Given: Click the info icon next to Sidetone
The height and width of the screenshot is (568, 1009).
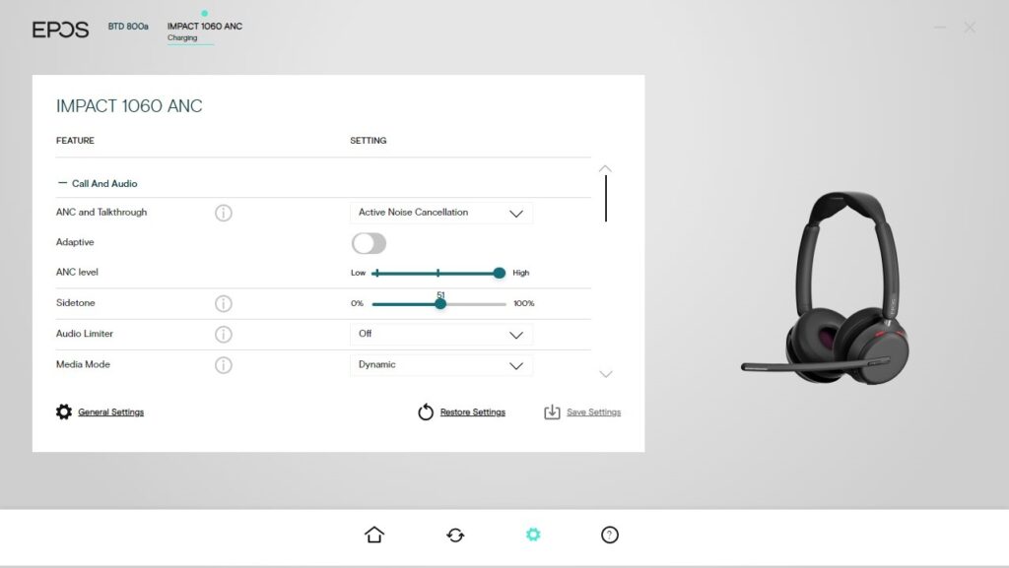Looking at the screenshot, I should 224,303.
